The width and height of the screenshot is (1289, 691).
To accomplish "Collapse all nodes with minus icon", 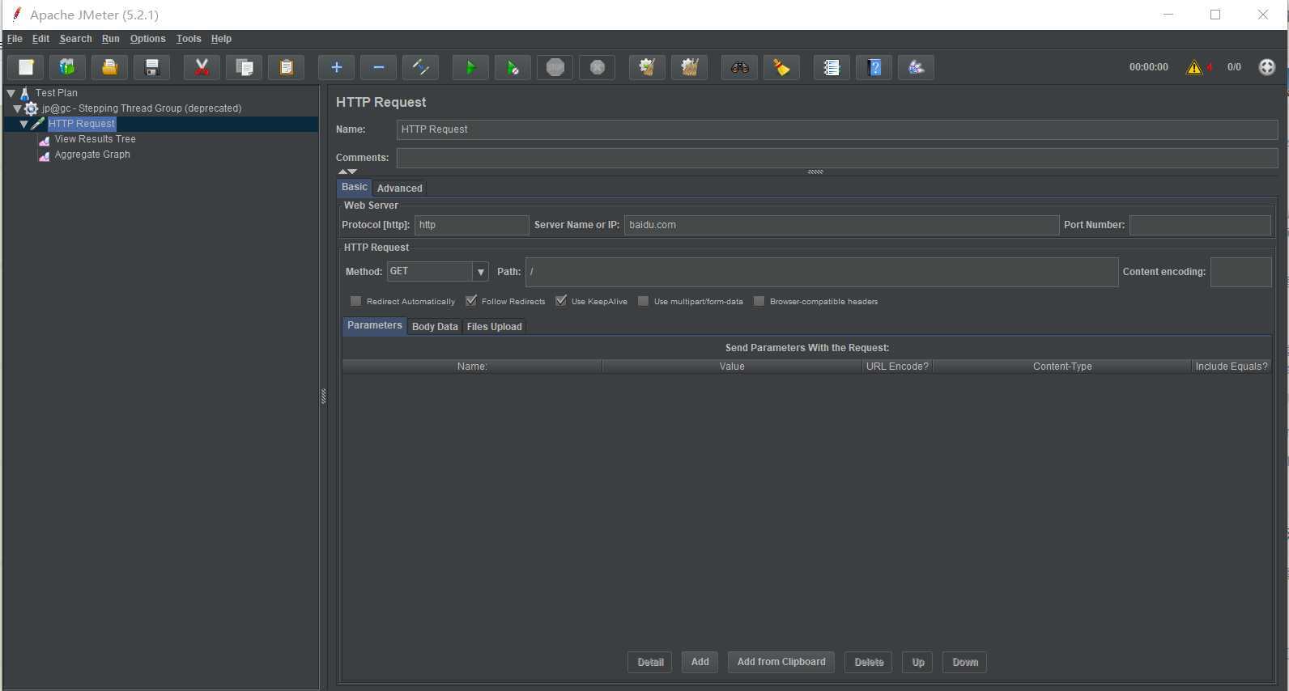I will [x=379, y=67].
